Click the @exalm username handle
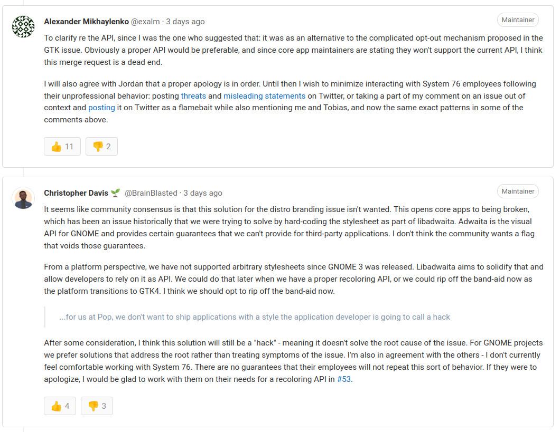Image resolution: width=560 pixels, height=432 pixels. click(x=146, y=22)
